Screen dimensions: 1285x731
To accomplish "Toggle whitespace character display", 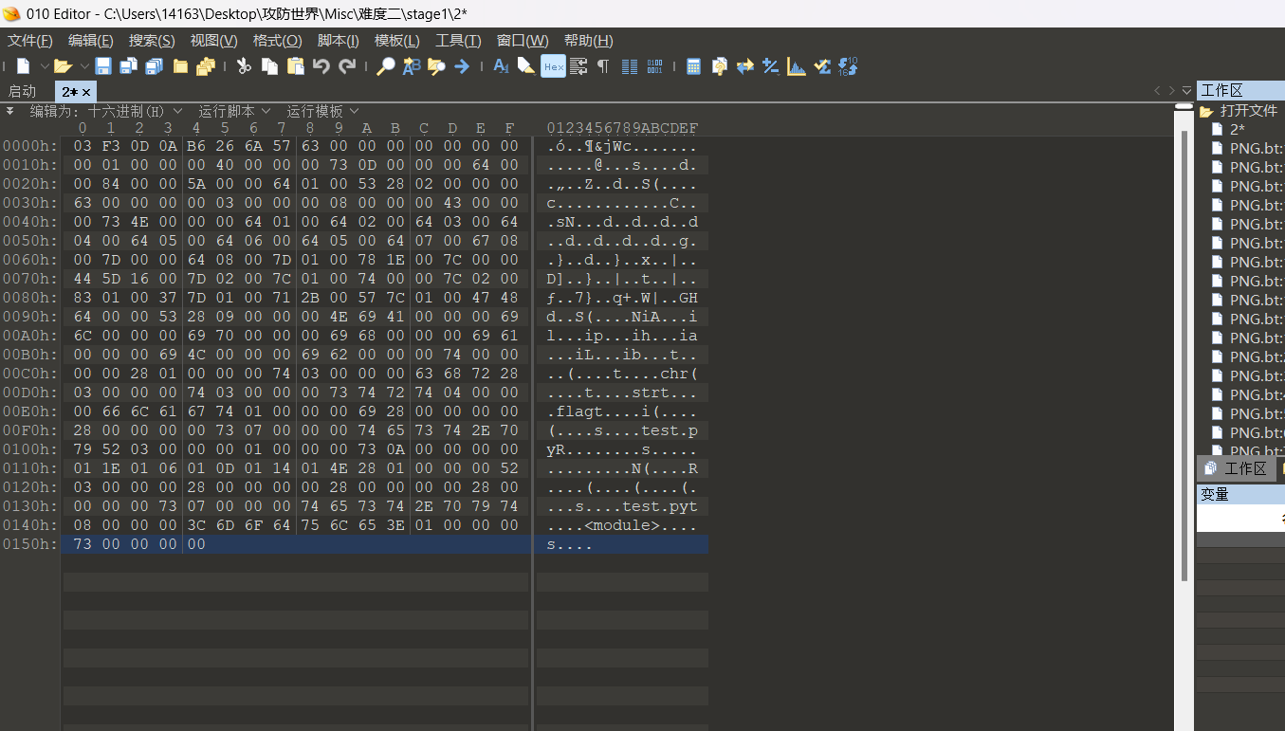I will coord(601,65).
